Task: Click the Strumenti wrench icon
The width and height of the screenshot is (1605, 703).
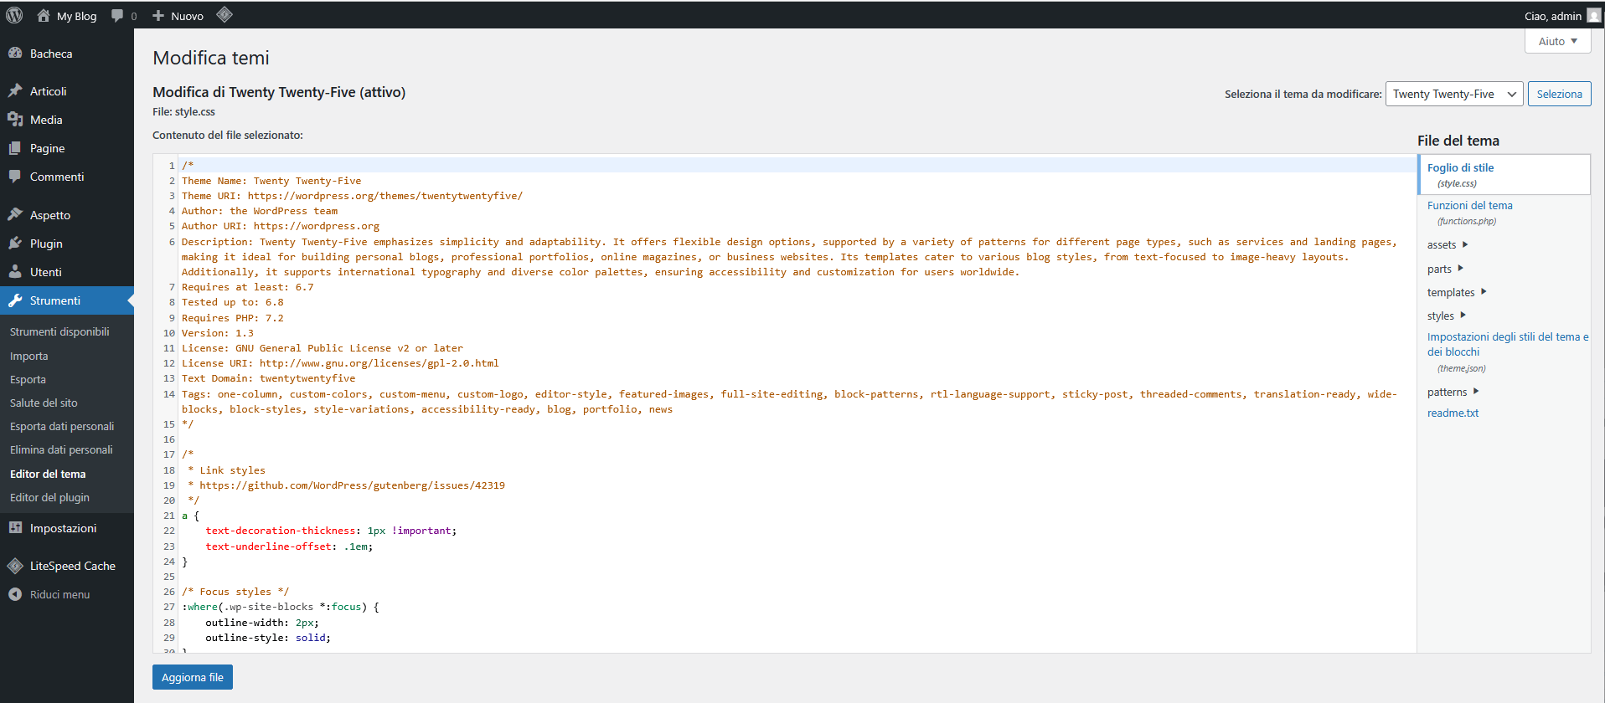Action: (x=15, y=300)
